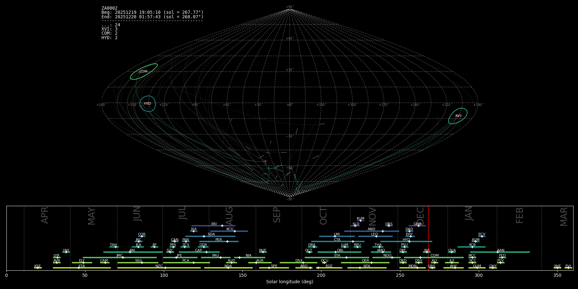The image size is (578, 289).
Task: Click the red dashed current solar longitude line
Action: [428, 238]
